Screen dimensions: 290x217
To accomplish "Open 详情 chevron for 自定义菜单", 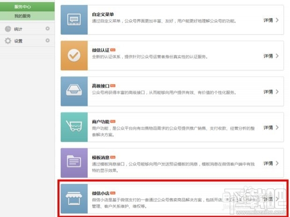I will click(x=277, y=20).
